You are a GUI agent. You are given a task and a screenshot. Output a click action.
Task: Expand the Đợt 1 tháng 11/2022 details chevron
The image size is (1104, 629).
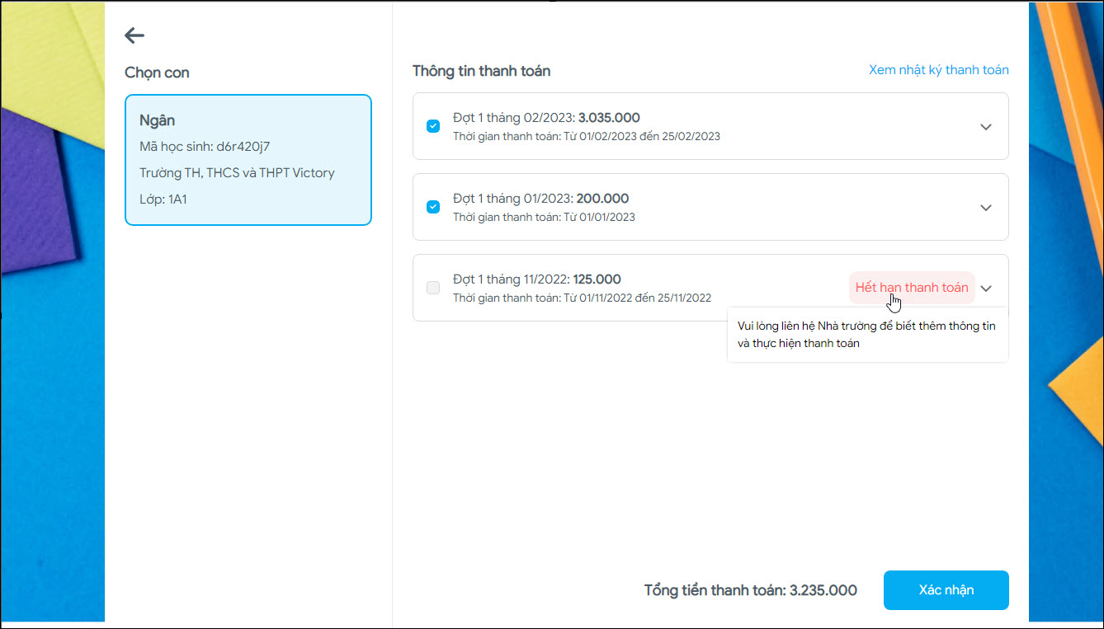985,289
